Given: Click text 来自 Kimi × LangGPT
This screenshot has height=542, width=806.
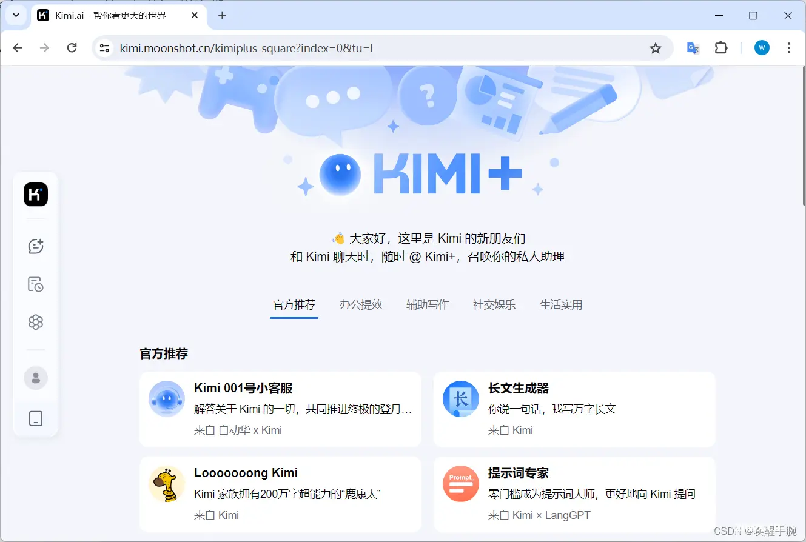Looking at the screenshot, I should [x=539, y=515].
